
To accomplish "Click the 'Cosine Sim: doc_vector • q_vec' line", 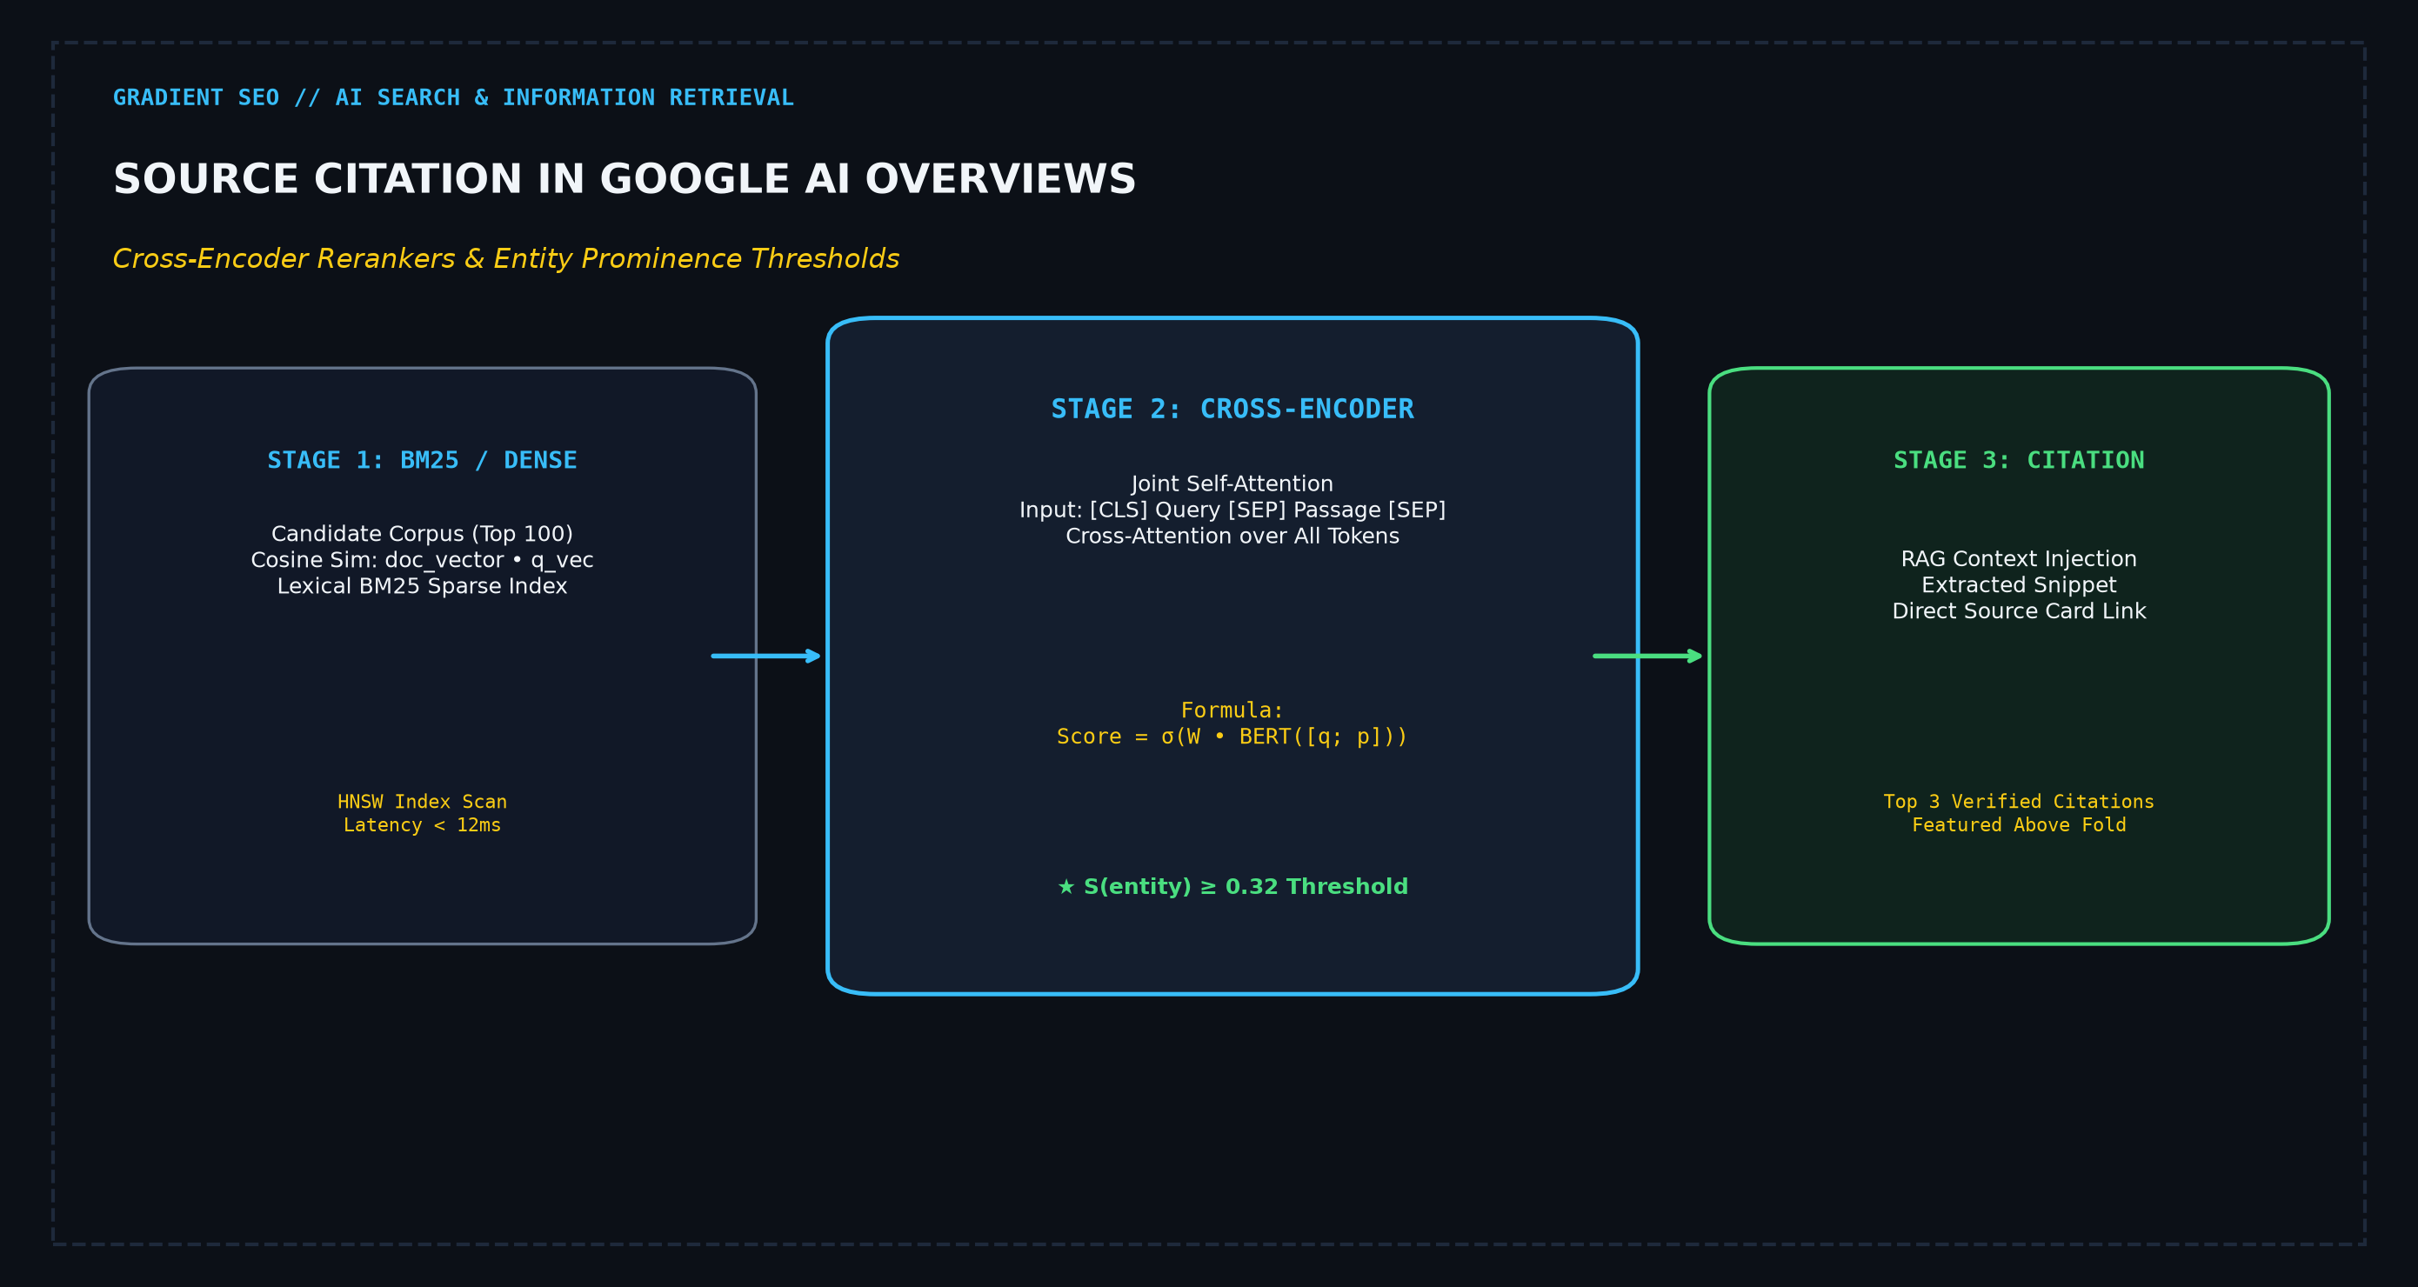I will point(422,560).
